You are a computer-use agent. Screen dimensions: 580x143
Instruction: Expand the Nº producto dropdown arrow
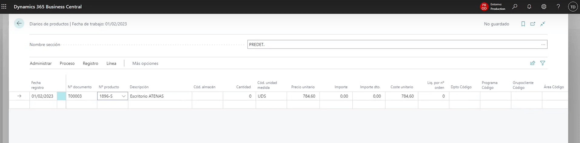tap(124, 96)
